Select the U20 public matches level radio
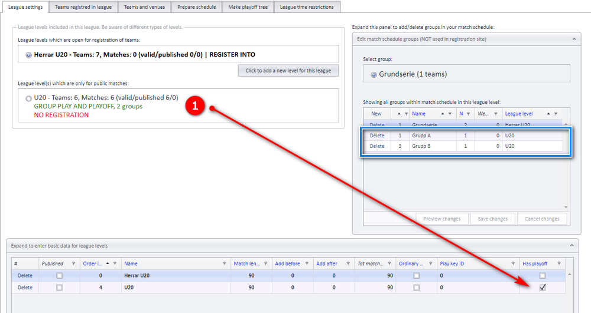The width and height of the screenshot is (591, 313). 28,98
